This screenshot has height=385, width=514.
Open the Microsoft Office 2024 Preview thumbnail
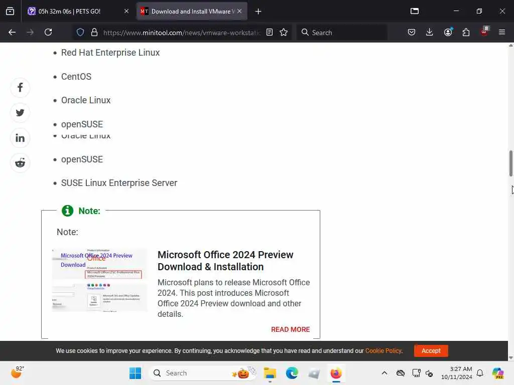coord(100,281)
